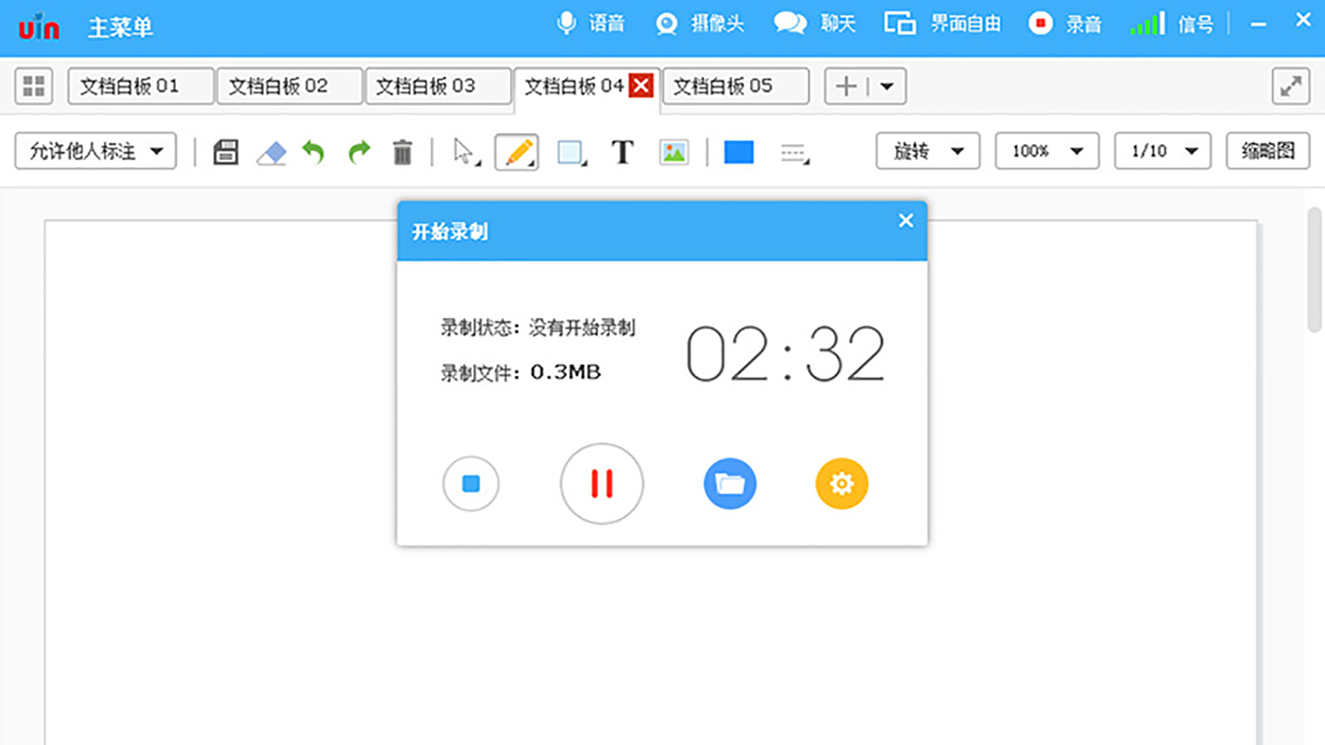
Task: Click the uin logo icon
Action: point(39,27)
